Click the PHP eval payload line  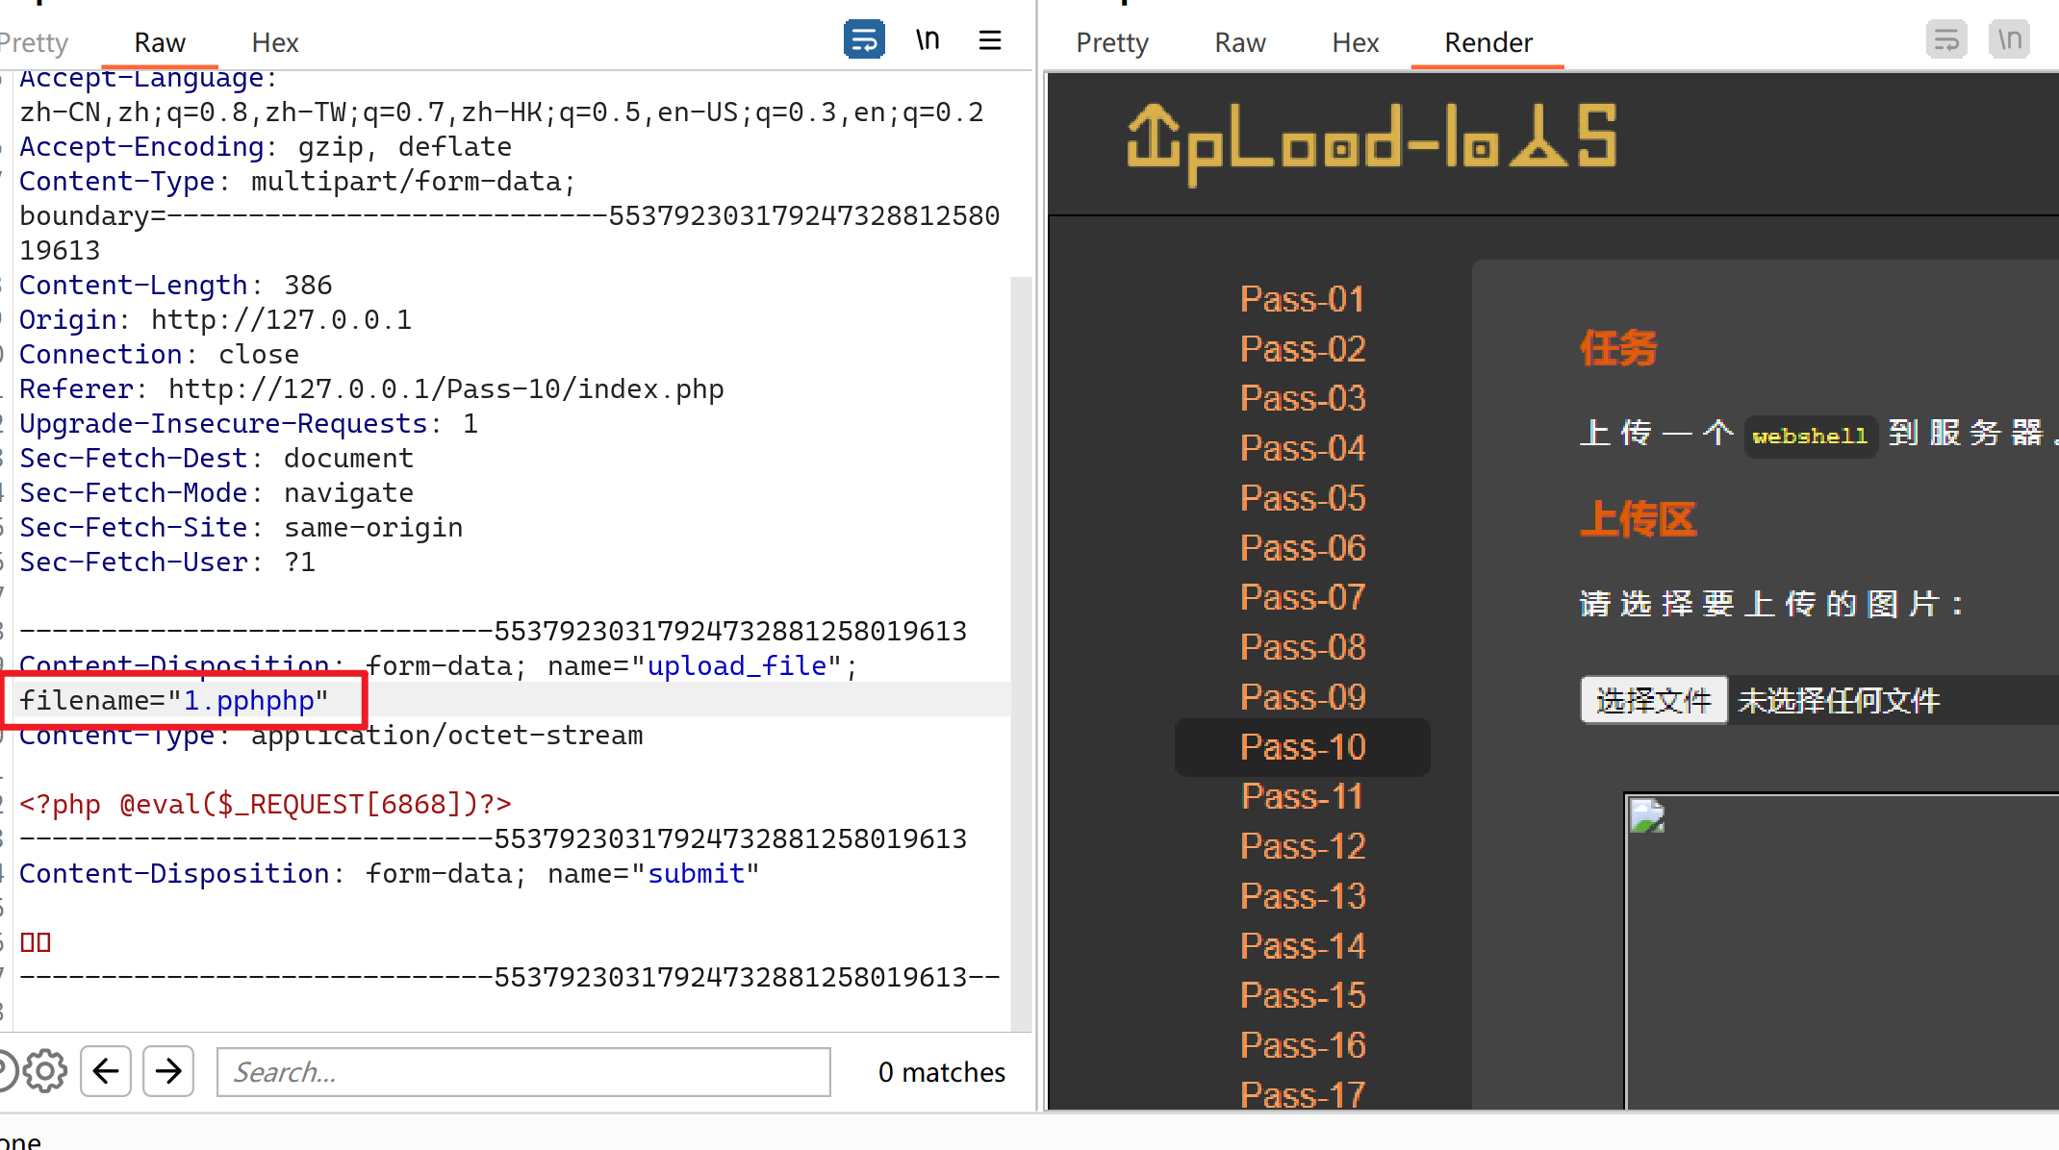pyautogui.click(x=266, y=804)
